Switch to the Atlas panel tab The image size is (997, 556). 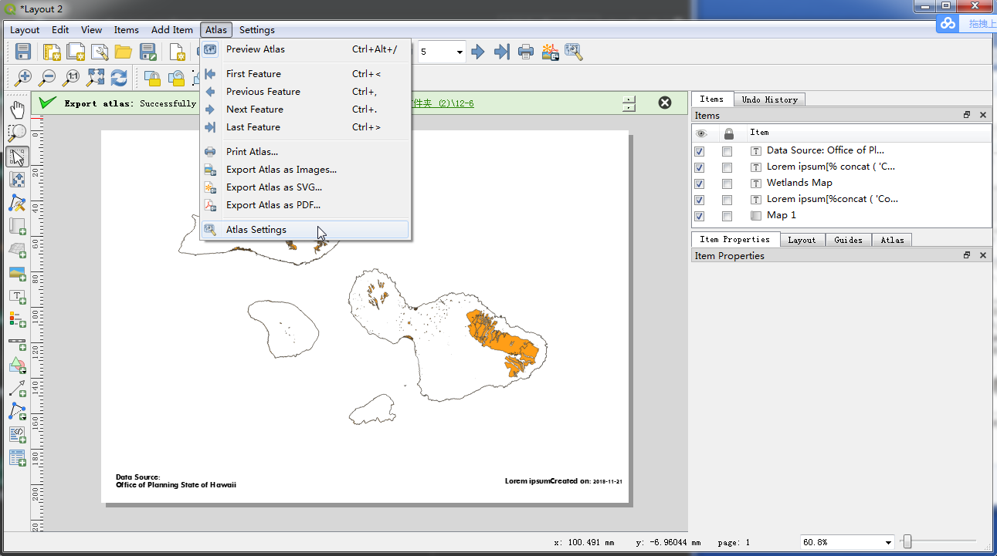[892, 240]
